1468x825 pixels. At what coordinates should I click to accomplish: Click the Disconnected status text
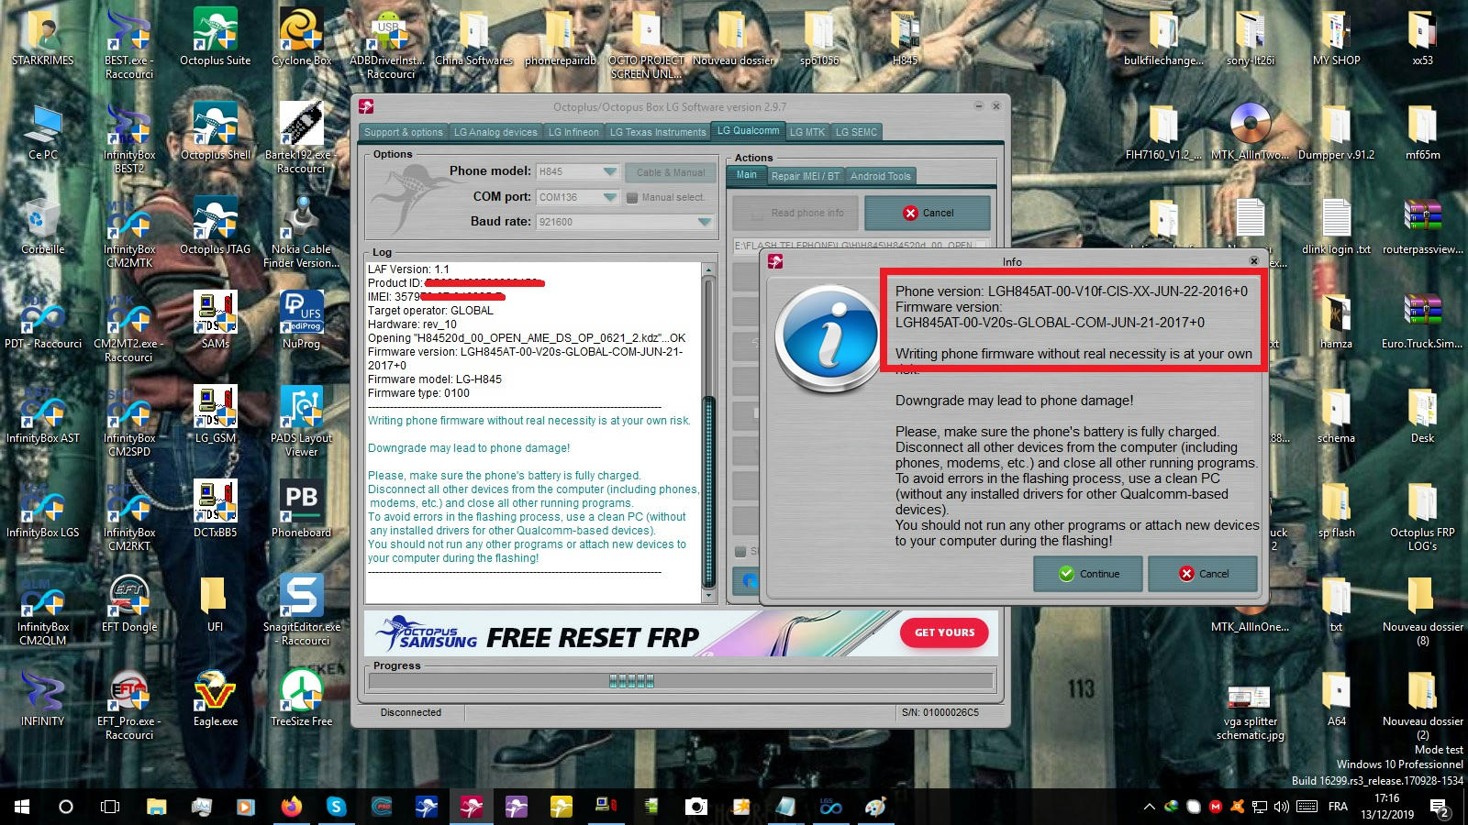click(411, 712)
